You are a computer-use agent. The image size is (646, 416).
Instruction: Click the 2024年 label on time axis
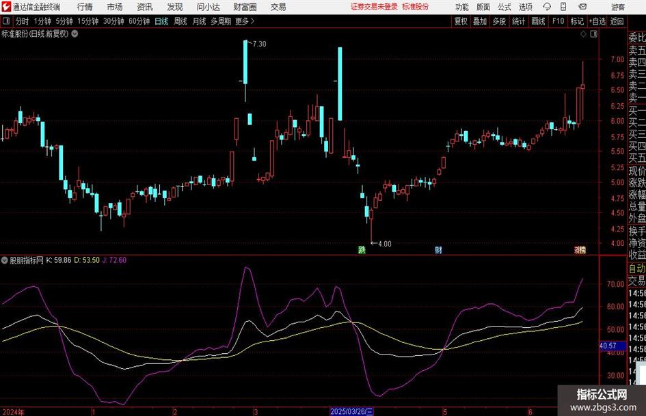[13, 412]
